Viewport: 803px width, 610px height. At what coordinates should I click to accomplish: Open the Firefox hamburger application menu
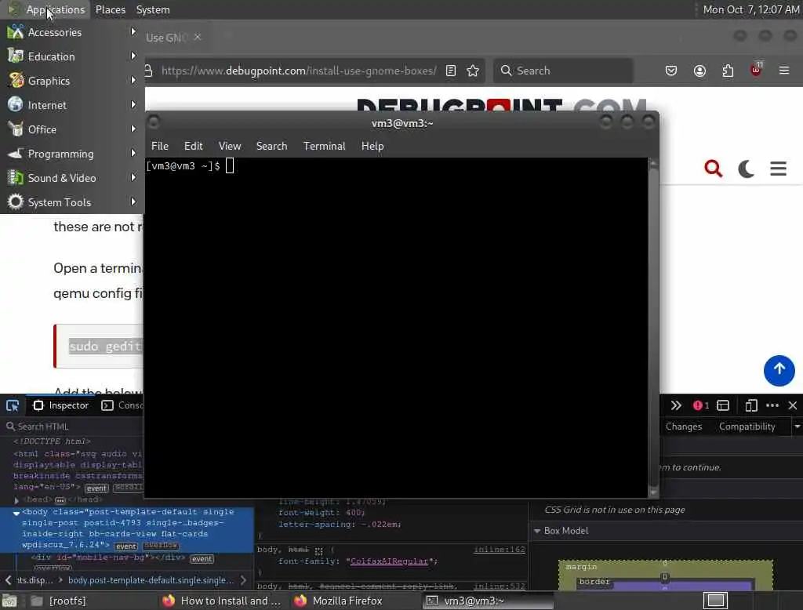pos(784,71)
